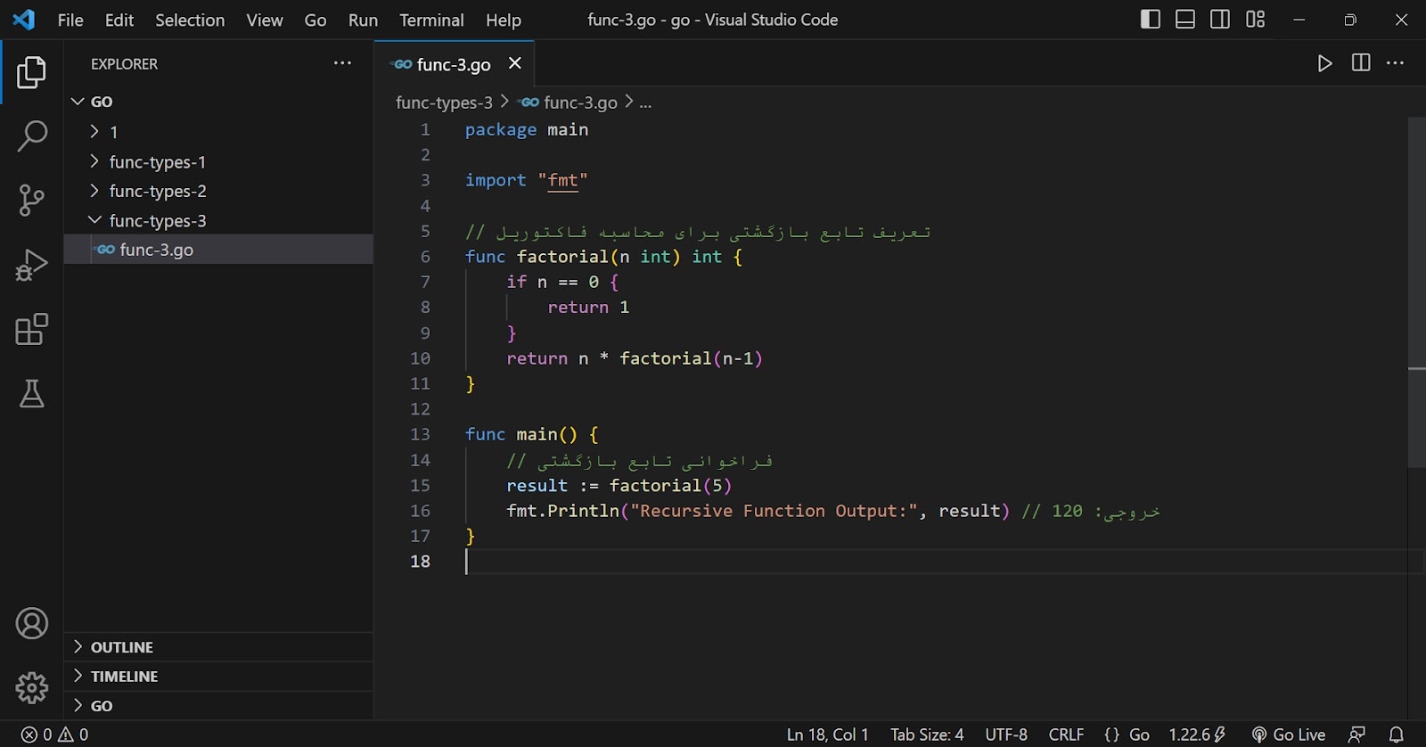1426x747 pixels.
Task: Click line number 10 in the gutter
Action: [420, 358]
